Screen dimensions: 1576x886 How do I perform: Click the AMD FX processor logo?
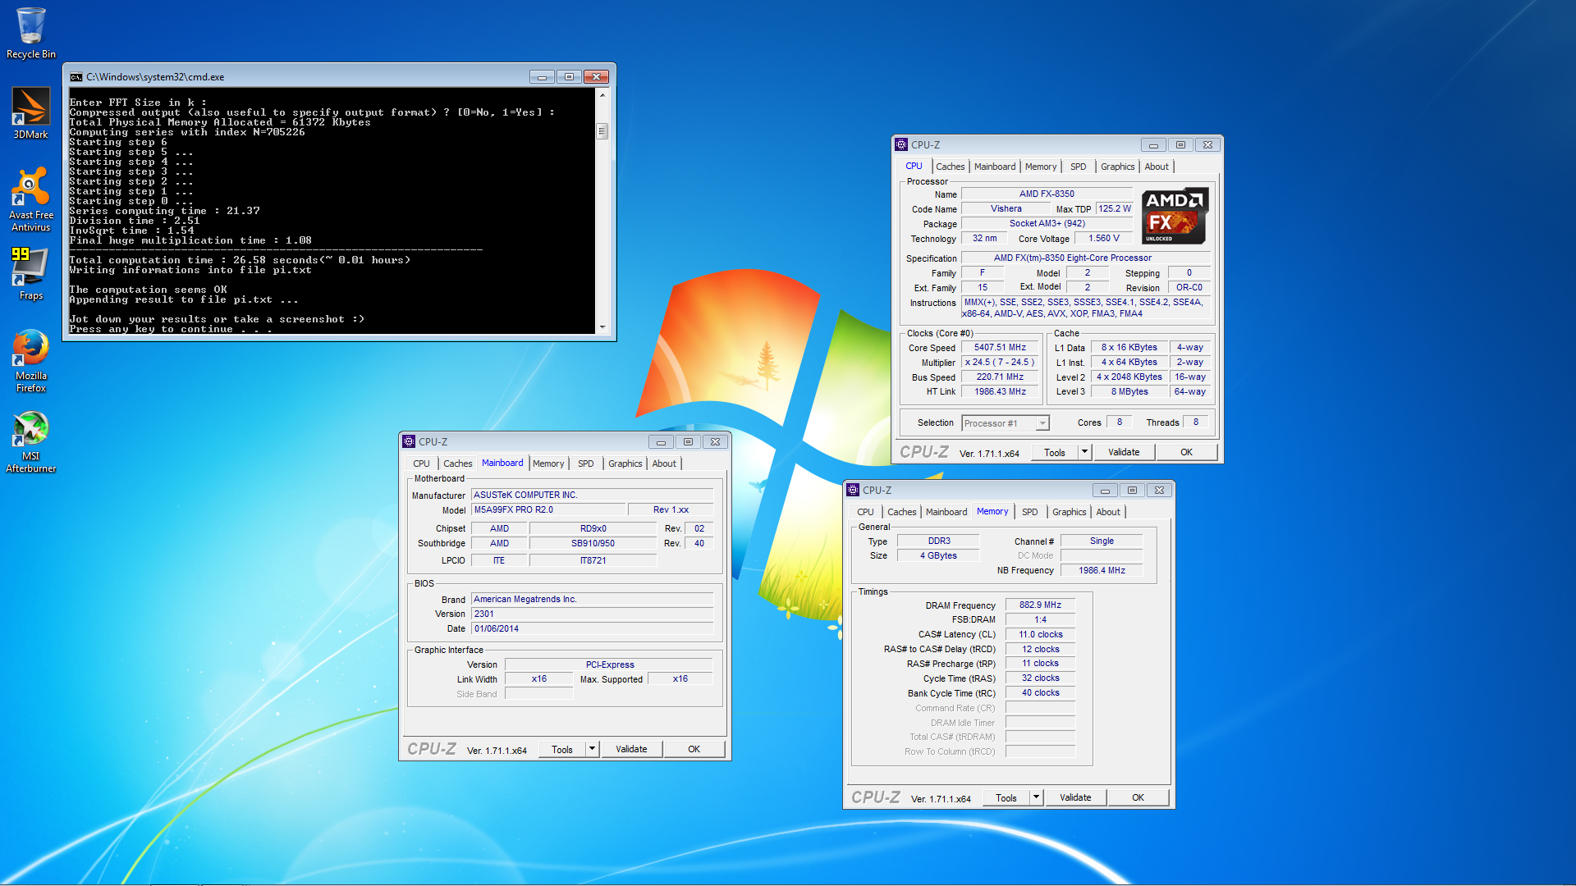(x=1175, y=216)
